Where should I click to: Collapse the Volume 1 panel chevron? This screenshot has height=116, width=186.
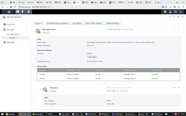179,88
